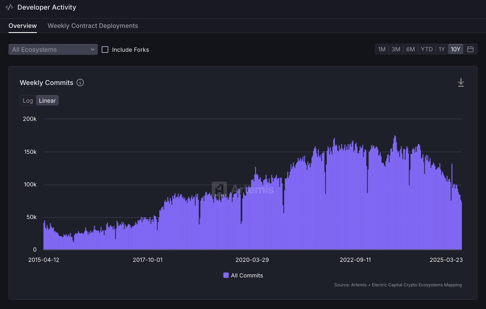486x309 pixels.
Task: Click the tallest commit bar in chart
Action: click(x=395, y=193)
